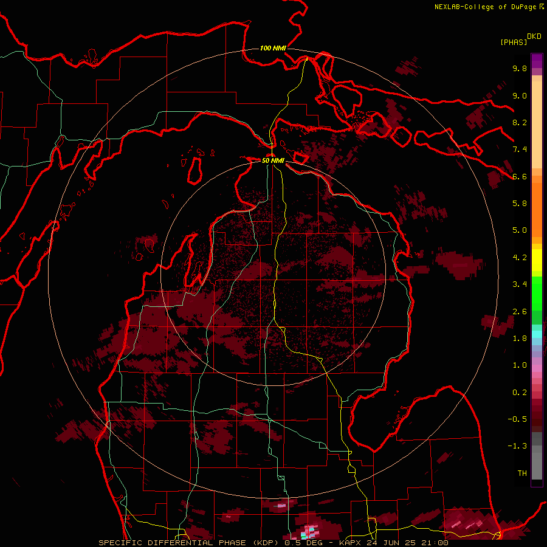Click the 50 NMI range ring label
The height and width of the screenshot is (547, 547).
coord(273,160)
